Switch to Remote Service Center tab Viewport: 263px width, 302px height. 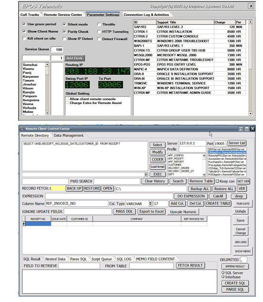click(63, 15)
